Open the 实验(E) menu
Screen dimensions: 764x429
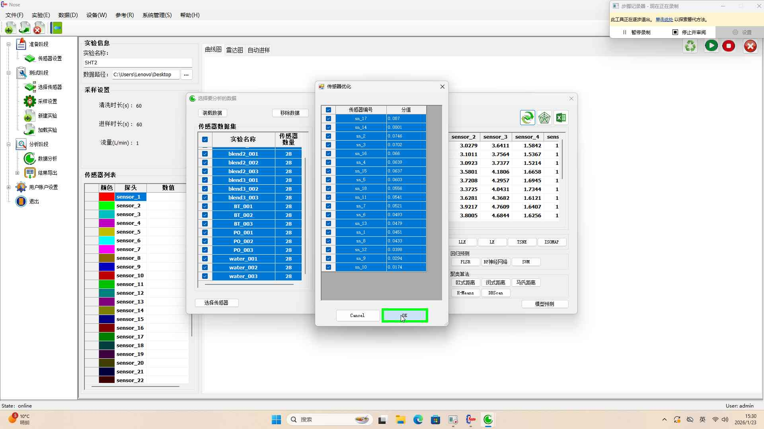(41, 15)
